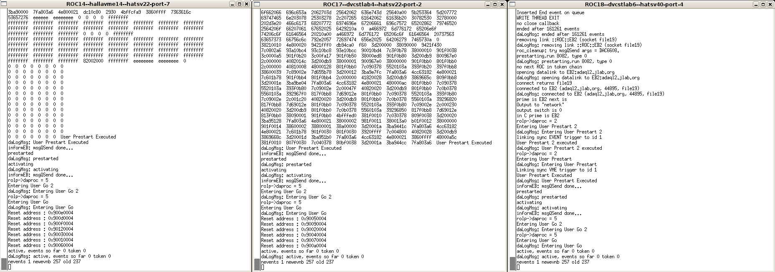The image size is (775, 272).
Task: Click the ROC14--hallavme14--hatsv22-port-7 title bar
Action: (118, 4)
